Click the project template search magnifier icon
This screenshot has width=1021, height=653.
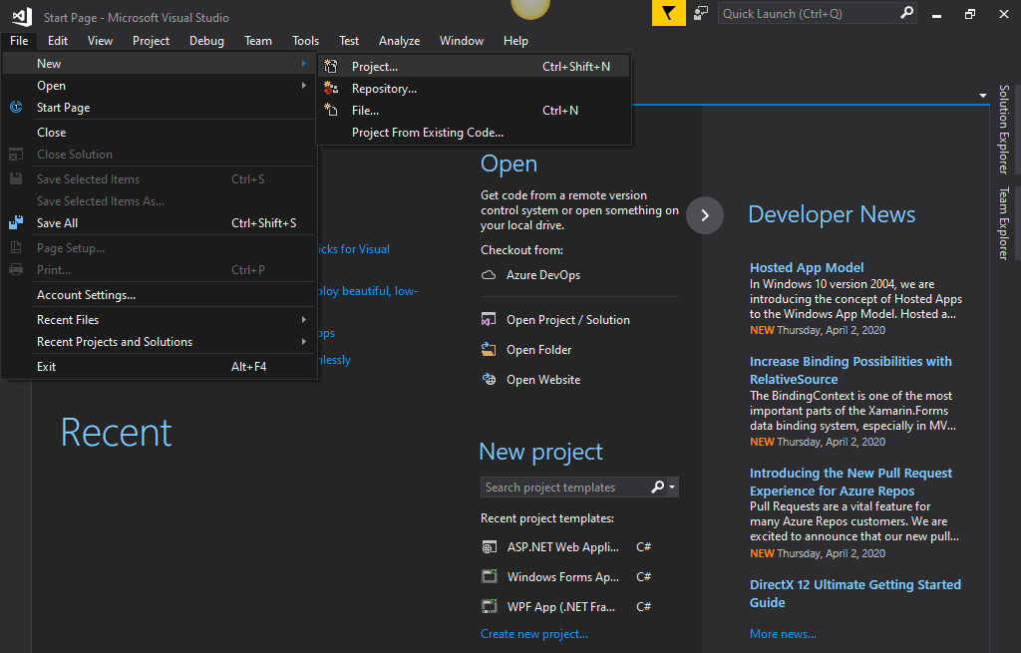pyautogui.click(x=658, y=487)
